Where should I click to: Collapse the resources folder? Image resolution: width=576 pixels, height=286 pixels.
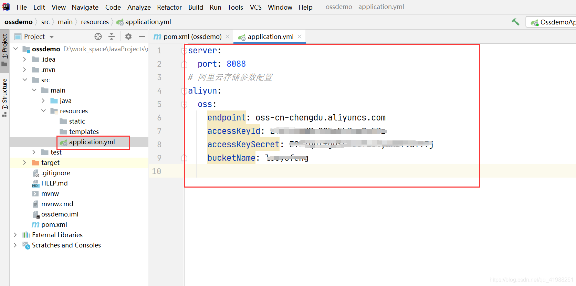pyautogui.click(x=43, y=111)
